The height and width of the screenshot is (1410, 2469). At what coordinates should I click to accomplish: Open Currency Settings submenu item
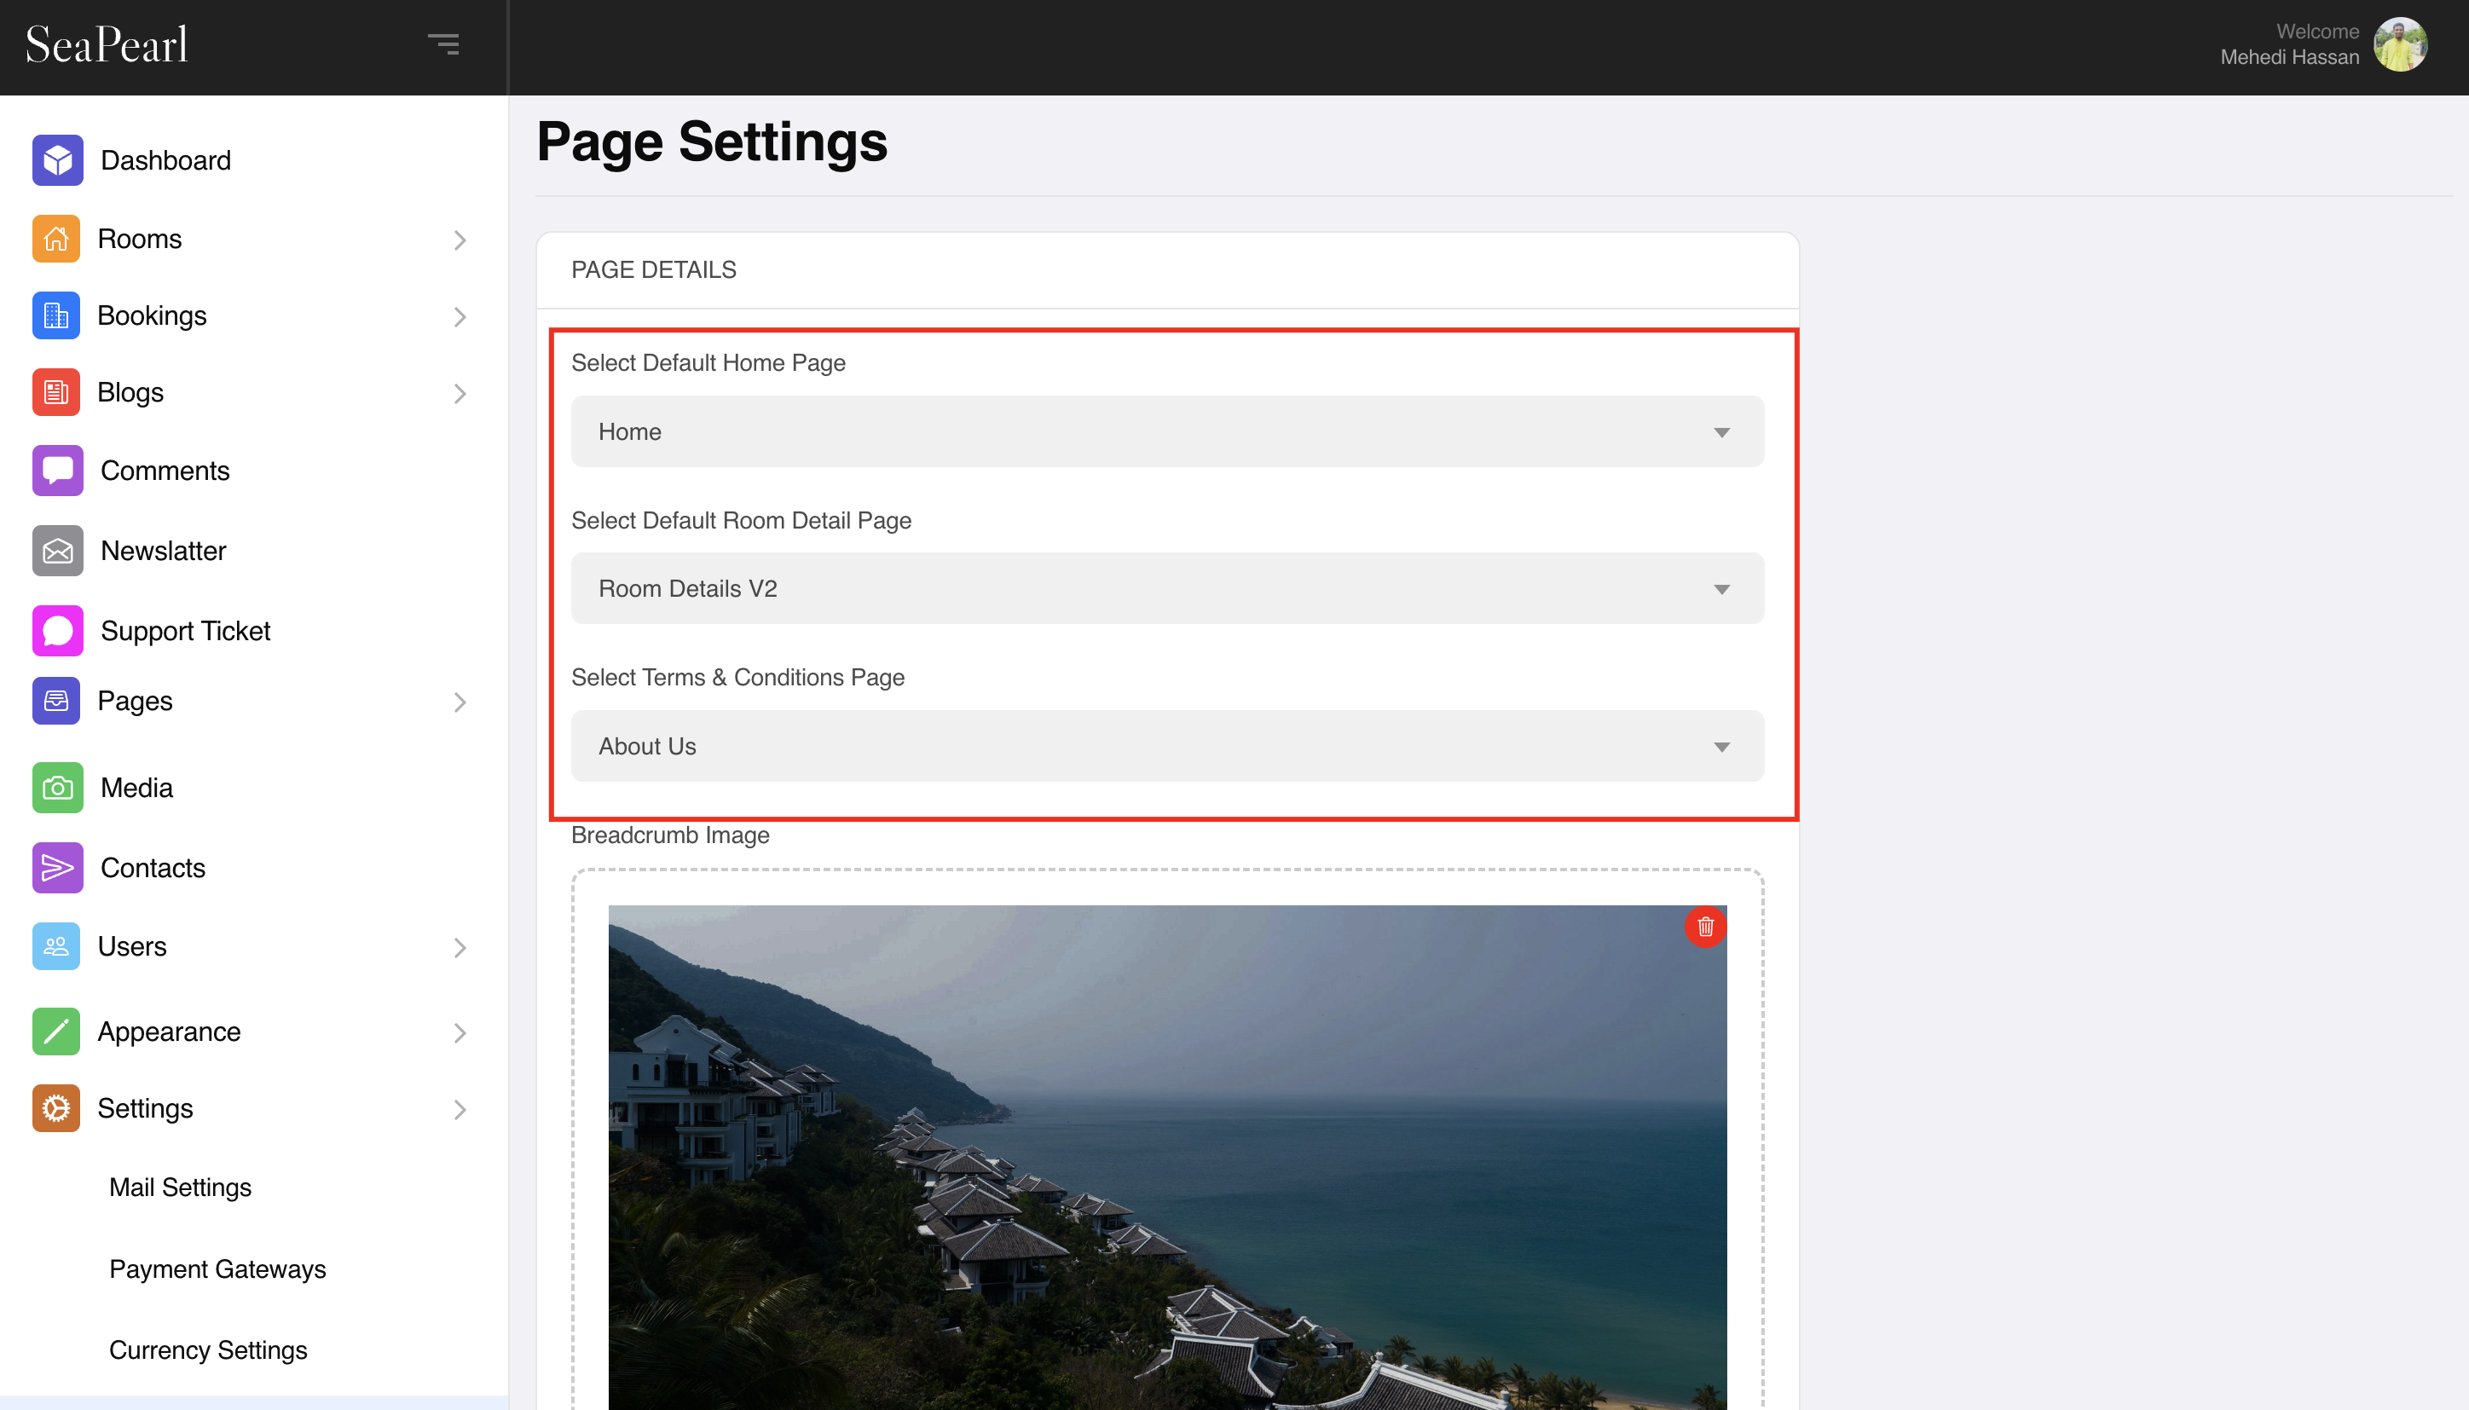(208, 1350)
